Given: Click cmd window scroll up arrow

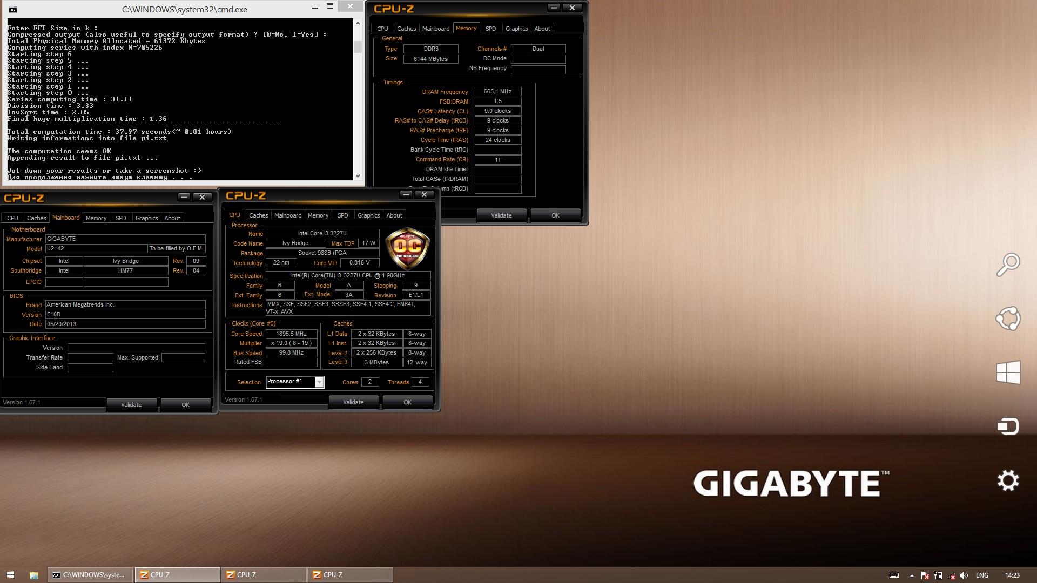Looking at the screenshot, I should 358,24.
